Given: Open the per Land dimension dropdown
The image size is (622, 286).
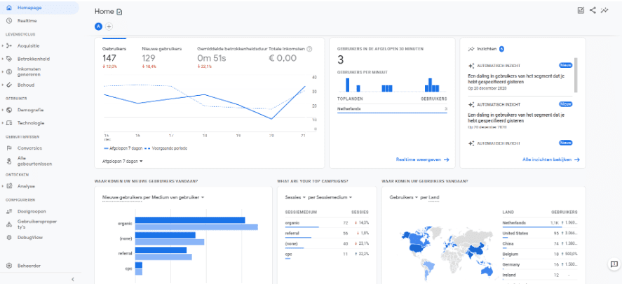Looking at the screenshot, I should 428,197.
